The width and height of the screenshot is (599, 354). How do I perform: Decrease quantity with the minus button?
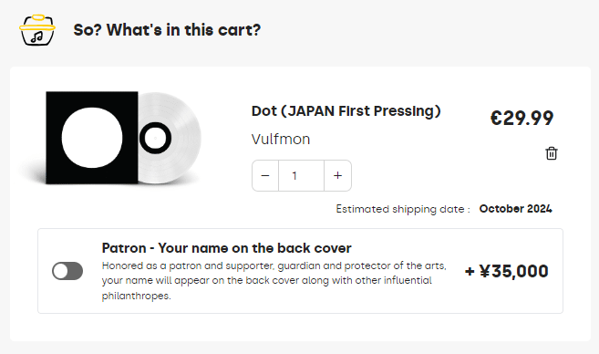(265, 175)
